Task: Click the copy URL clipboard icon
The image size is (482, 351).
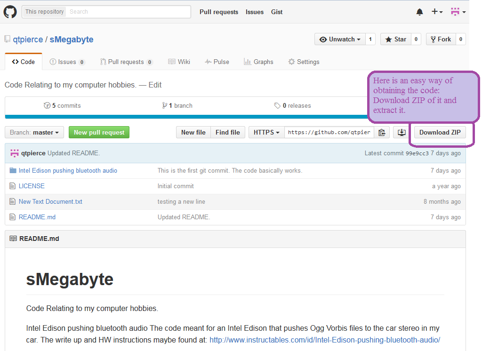Action: coord(382,133)
